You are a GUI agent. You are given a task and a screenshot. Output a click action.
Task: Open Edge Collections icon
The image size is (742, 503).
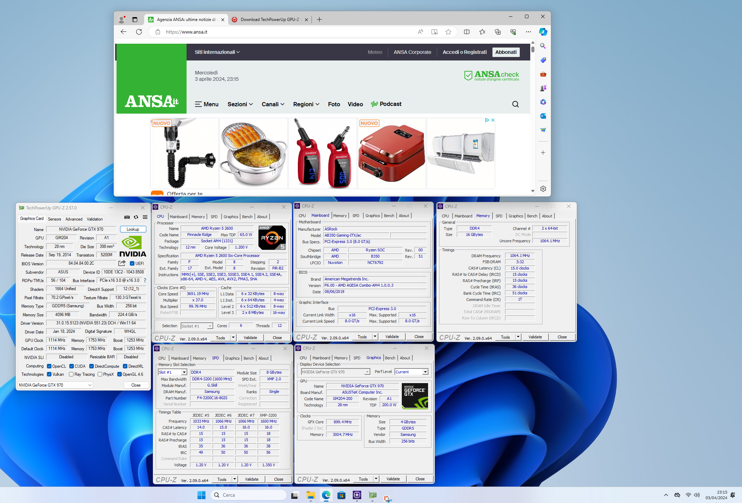coord(498,32)
